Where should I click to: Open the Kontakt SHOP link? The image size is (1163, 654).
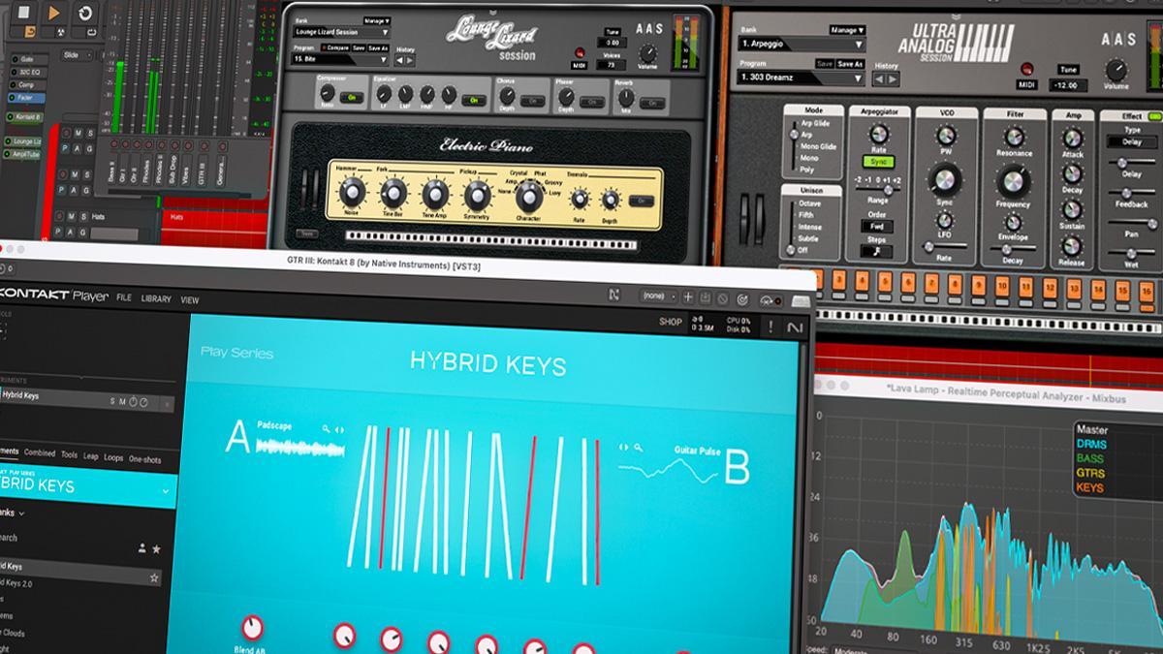click(x=670, y=322)
